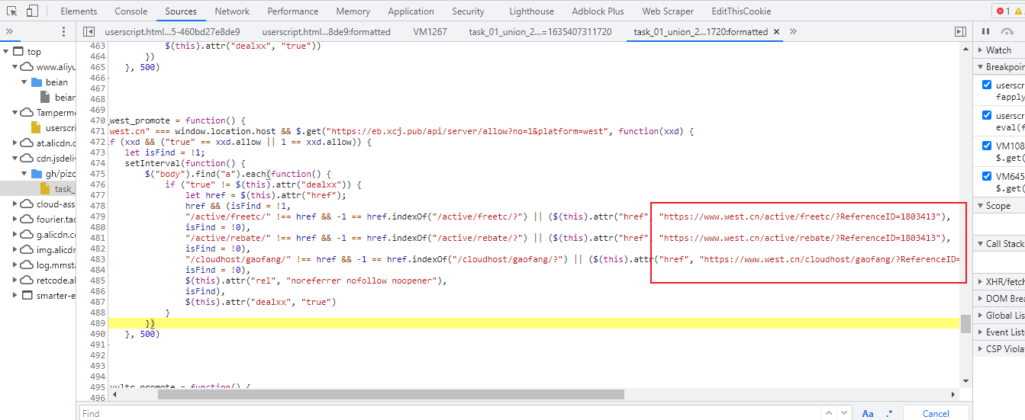The width and height of the screenshot is (1025, 420).
Task: Activate the inspect element picker icon
Action: click(11, 11)
